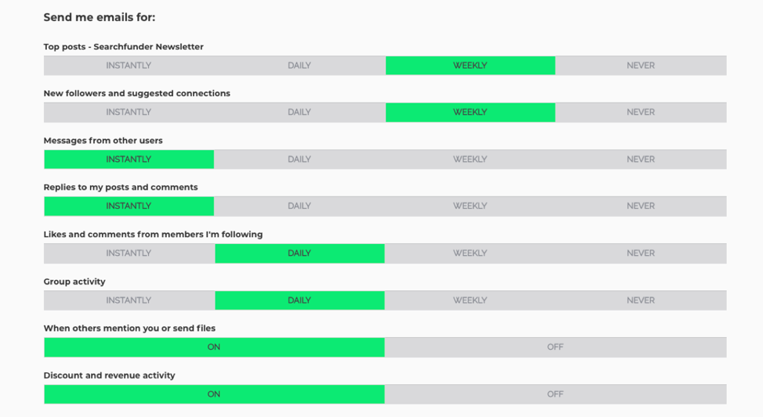Image resolution: width=763 pixels, height=417 pixels.
Task: Set Messages from other users to Daily
Action: [299, 160]
